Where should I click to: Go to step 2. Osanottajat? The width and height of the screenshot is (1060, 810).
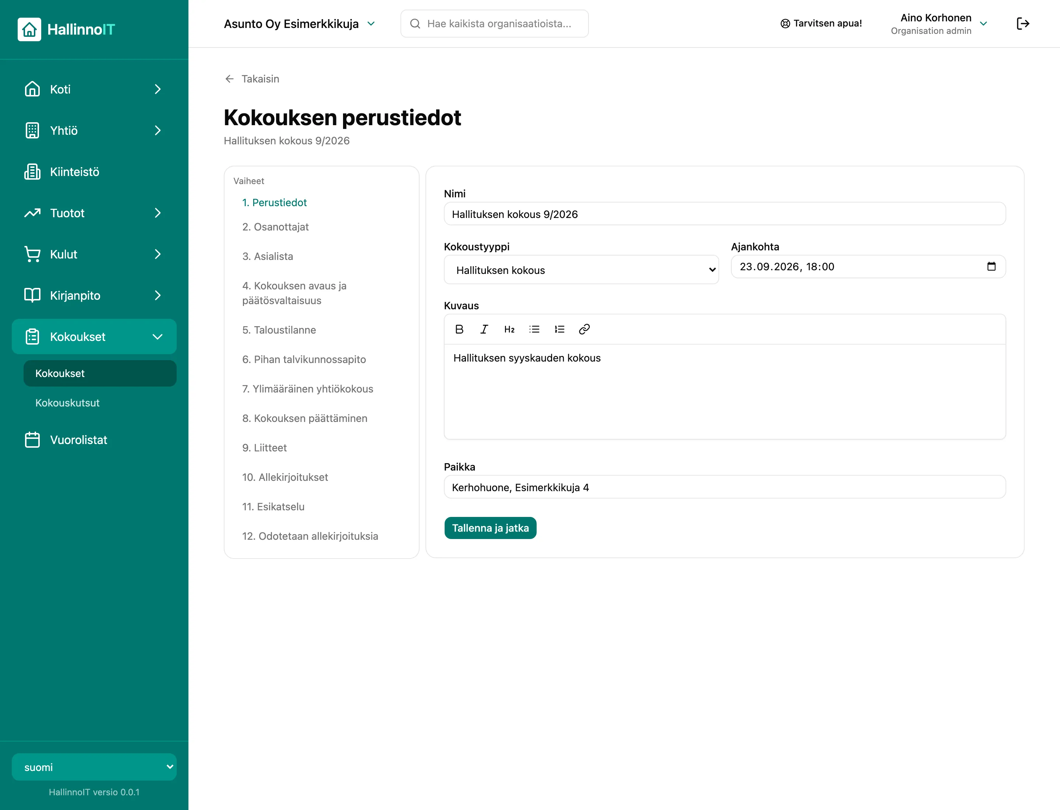pyautogui.click(x=275, y=226)
